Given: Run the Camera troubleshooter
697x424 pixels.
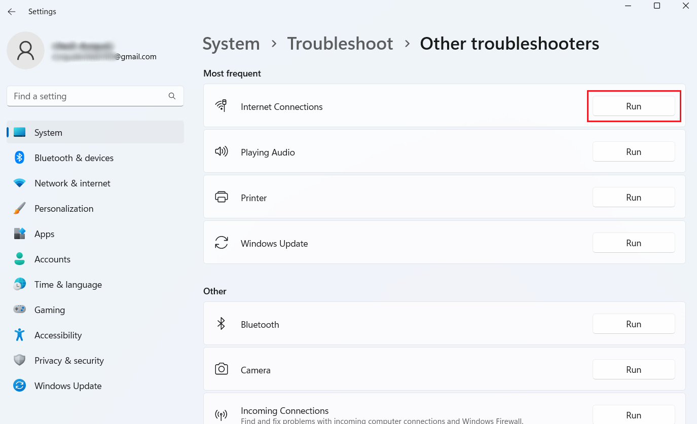Looking at the screenshot, I should pyautogui.click(x=634, y=370).
